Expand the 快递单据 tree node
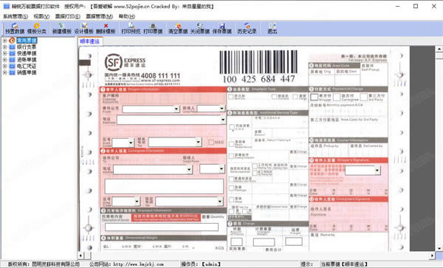Image resolution: width=443 pixels, height=268 pixels. (x=4, y=53)
